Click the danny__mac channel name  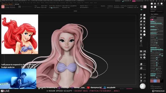click(79, 88)
